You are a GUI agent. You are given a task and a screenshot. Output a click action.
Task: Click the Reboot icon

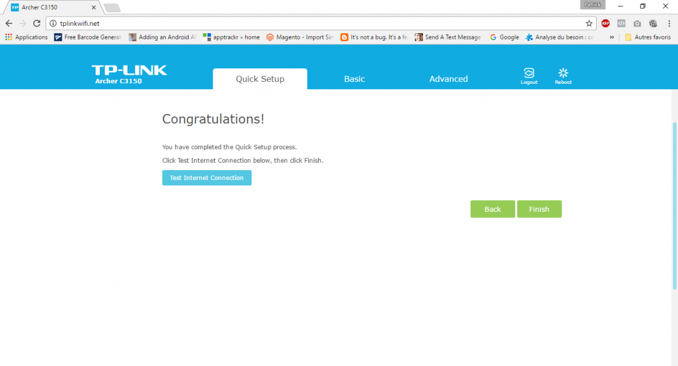[x=563, y=74]
